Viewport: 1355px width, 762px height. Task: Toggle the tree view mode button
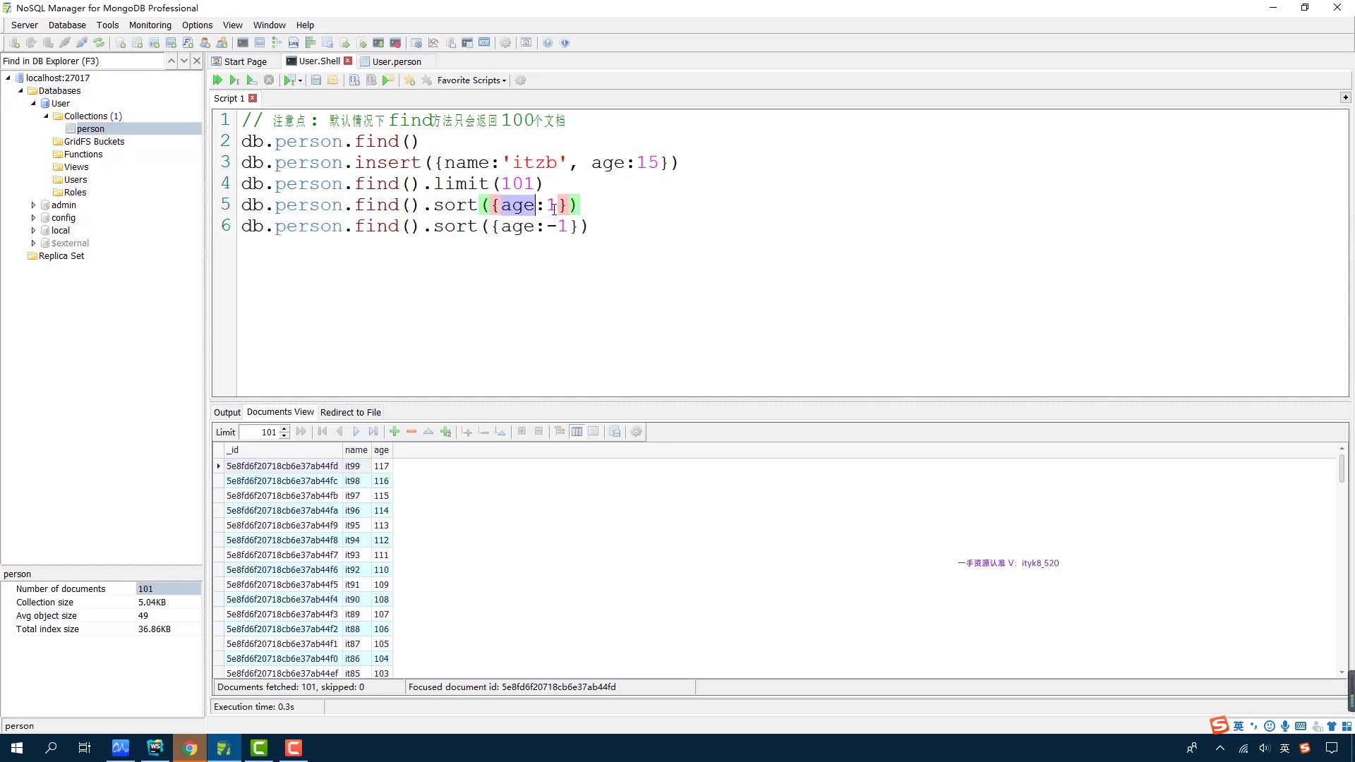coord(560,432)
